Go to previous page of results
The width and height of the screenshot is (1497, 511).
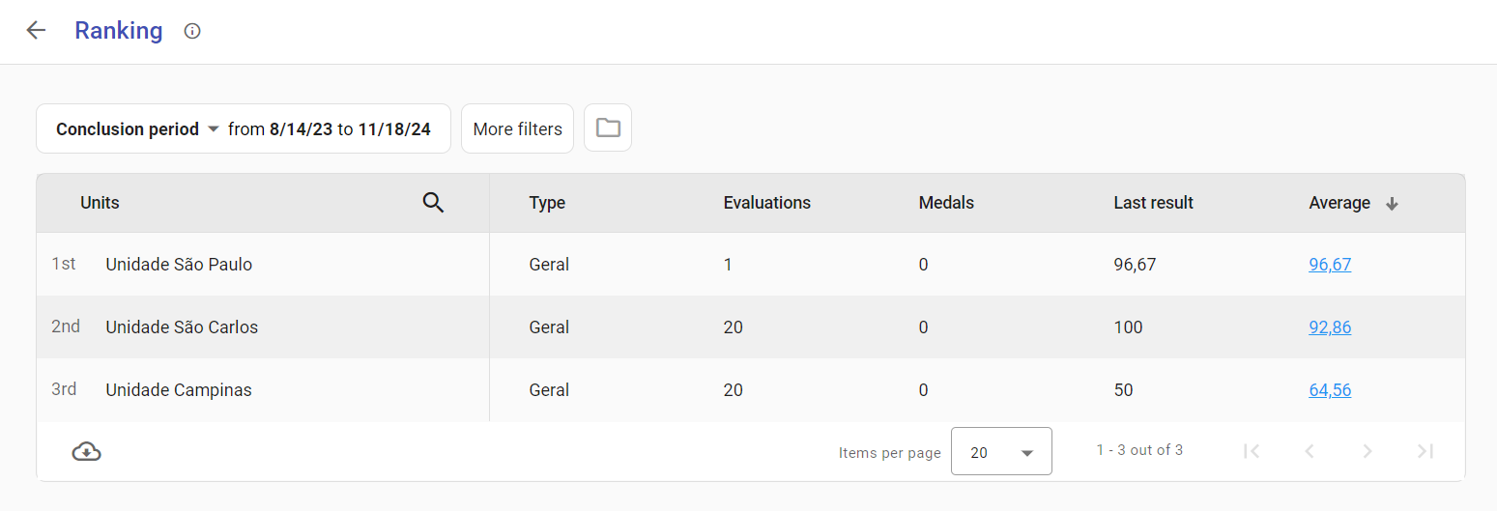pos(1310,451)
